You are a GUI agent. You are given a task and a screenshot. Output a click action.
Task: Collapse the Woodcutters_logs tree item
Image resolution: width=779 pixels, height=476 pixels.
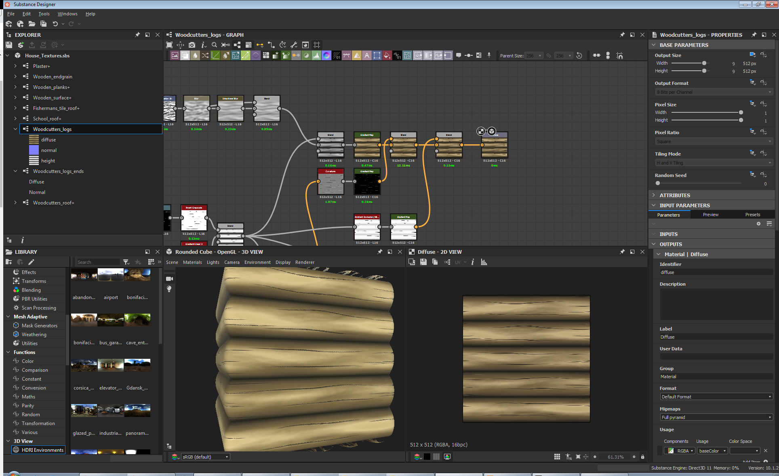tap(15, 129)
